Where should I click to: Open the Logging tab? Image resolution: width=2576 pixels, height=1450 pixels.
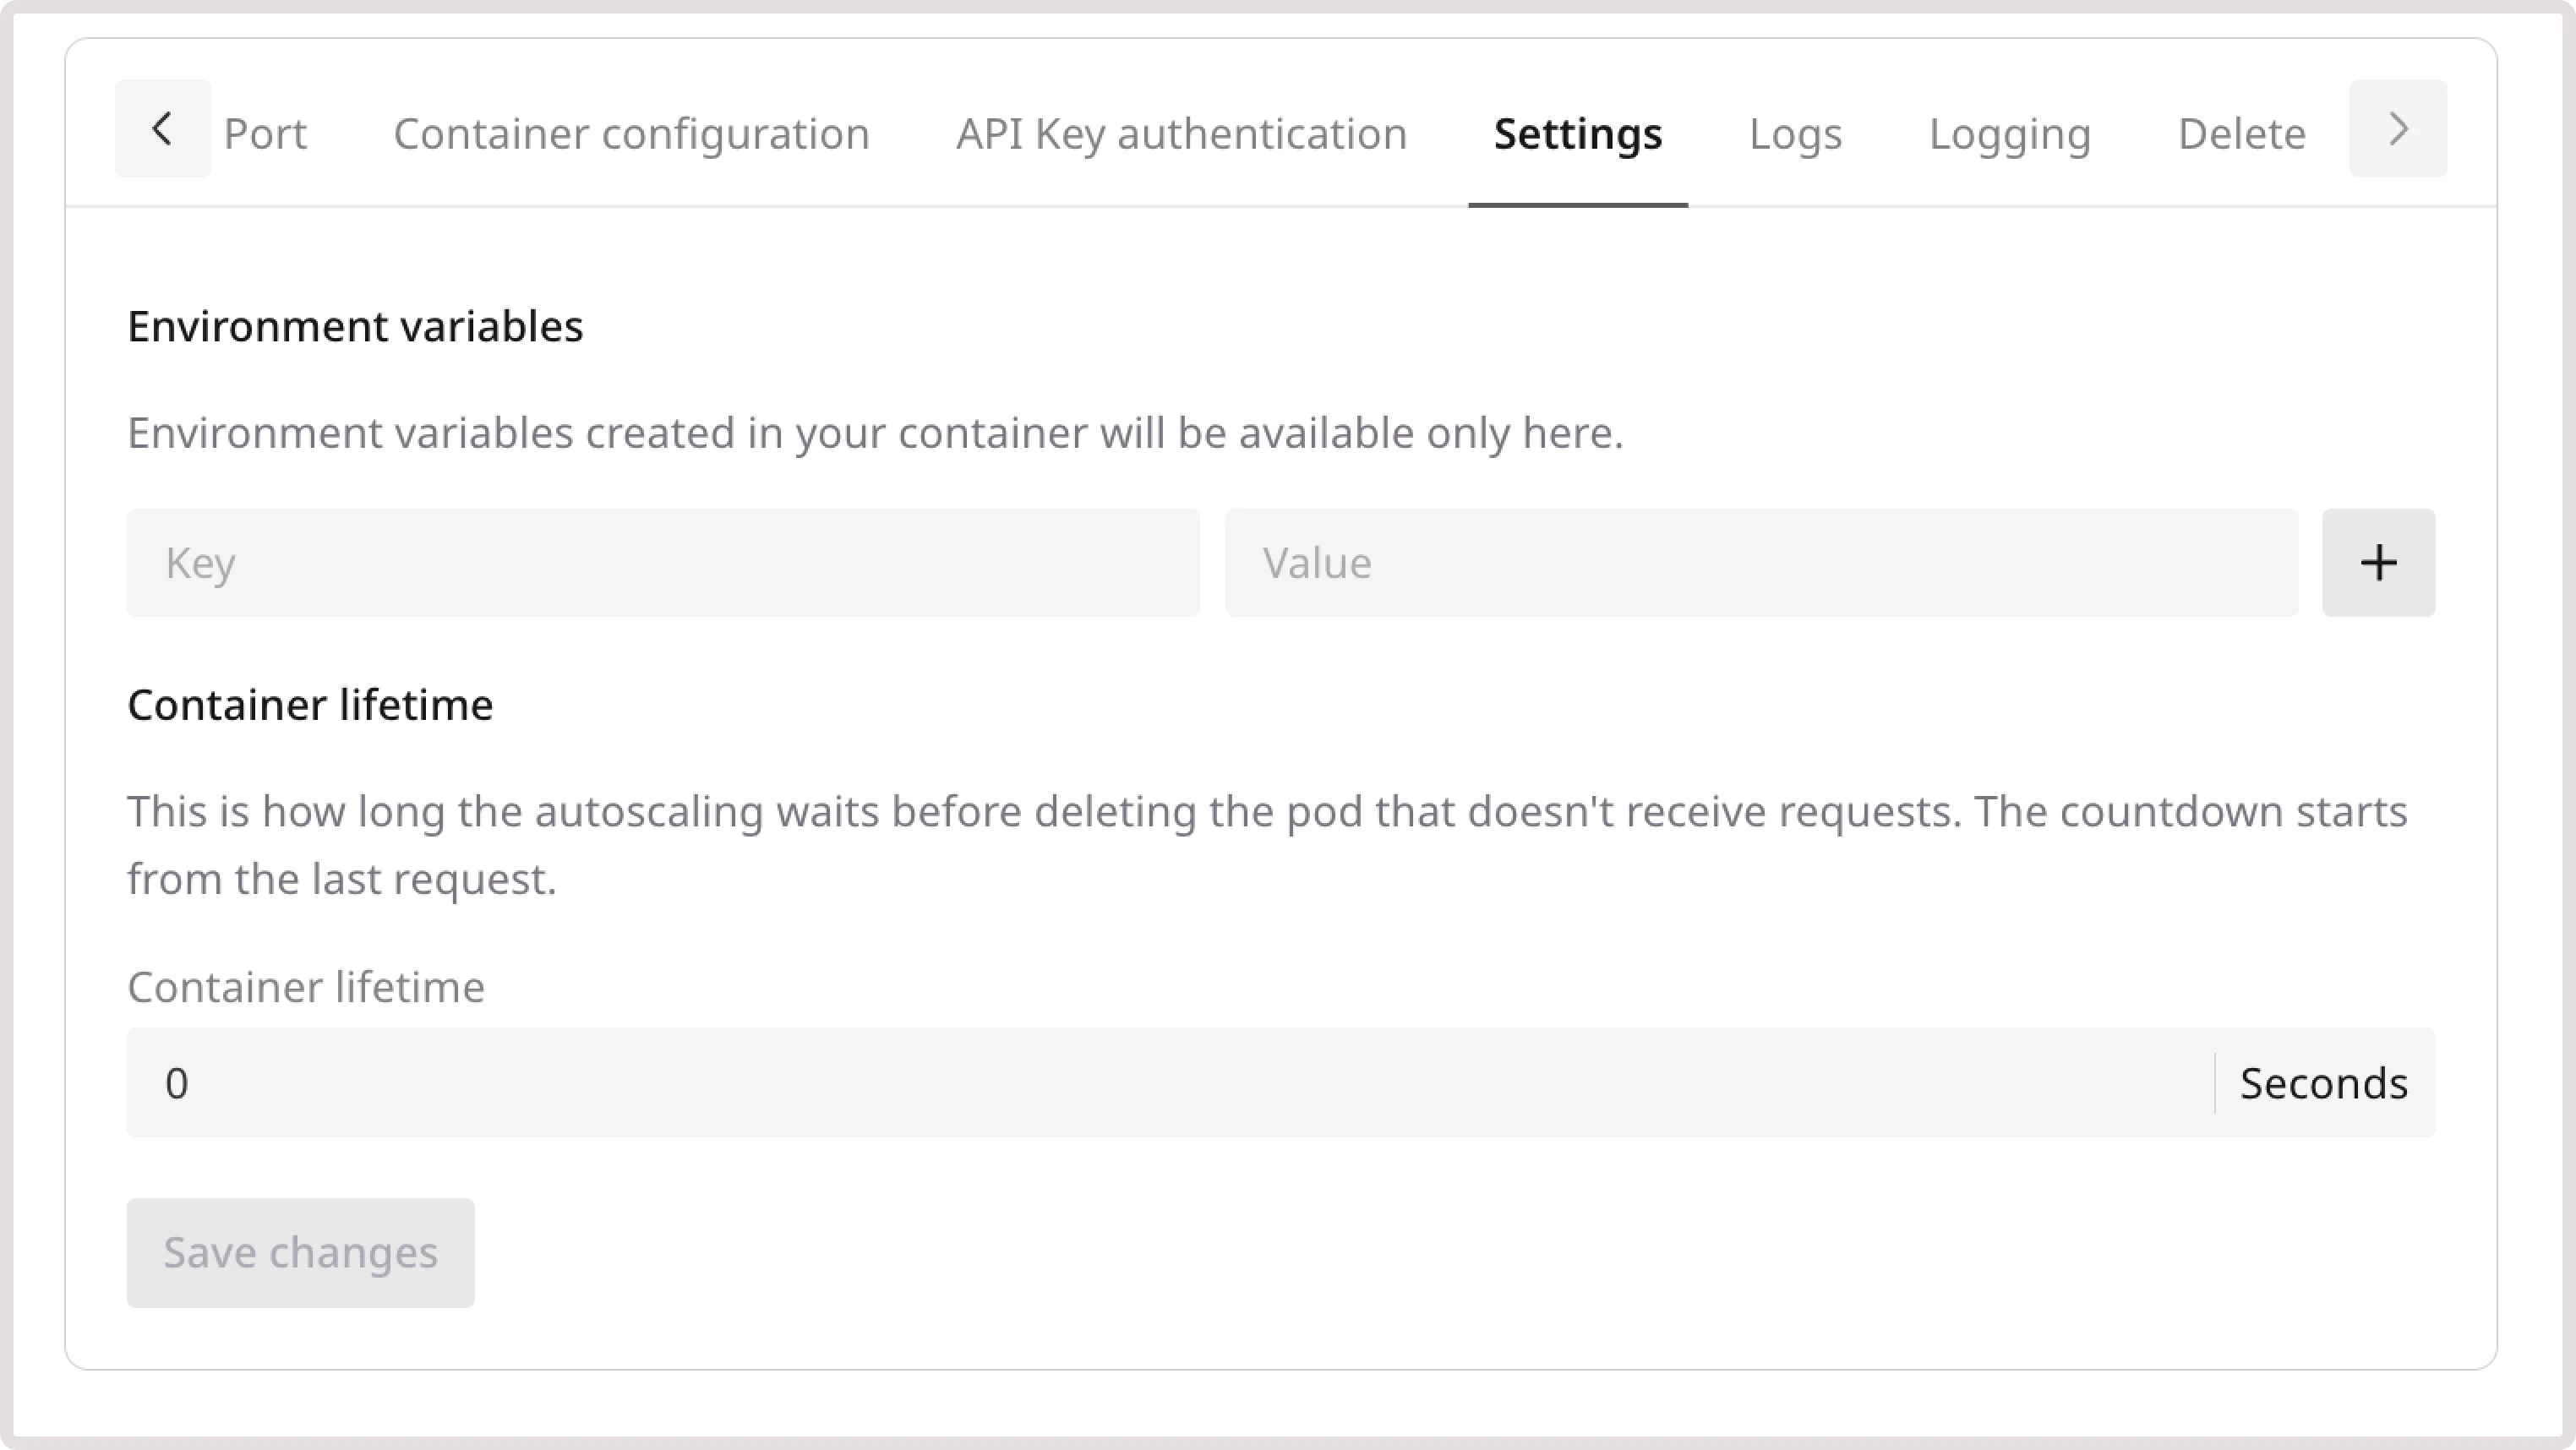[x=2009, y=133]
